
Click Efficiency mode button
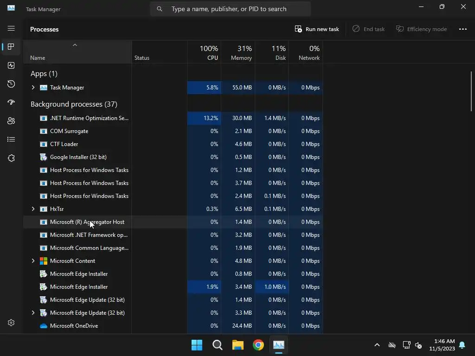[x=421, y=29]
